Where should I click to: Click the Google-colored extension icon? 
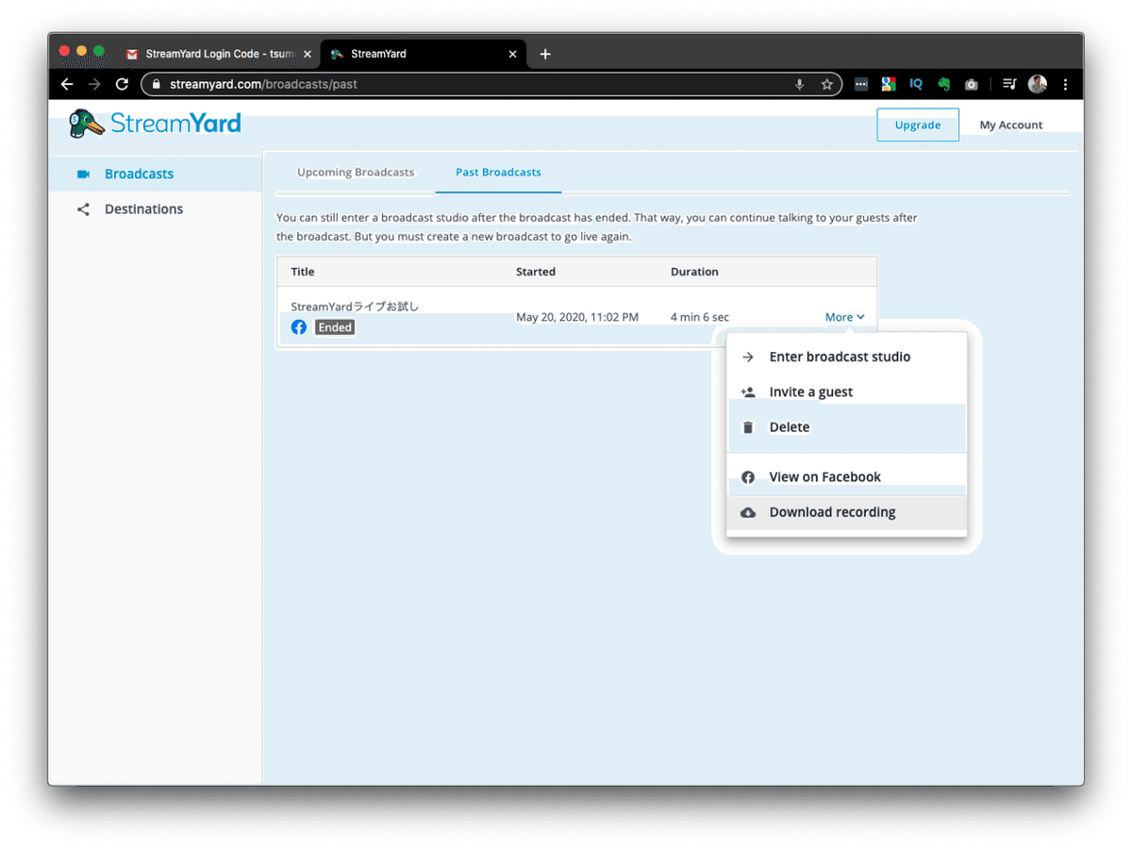tap(889, 84)
